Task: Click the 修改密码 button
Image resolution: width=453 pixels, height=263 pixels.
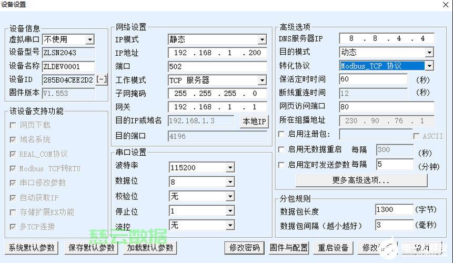Action: (244, 248)
